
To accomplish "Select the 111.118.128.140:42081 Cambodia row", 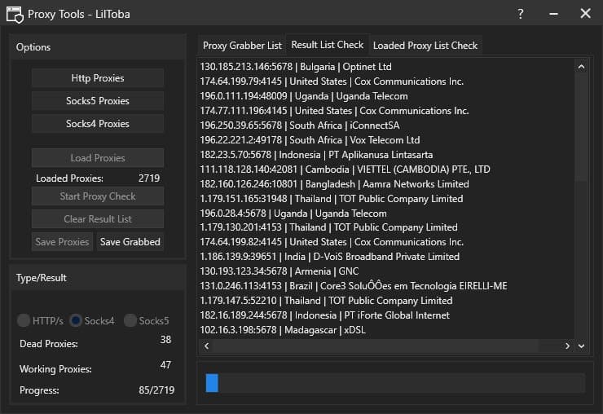I will tap(386, 169).
